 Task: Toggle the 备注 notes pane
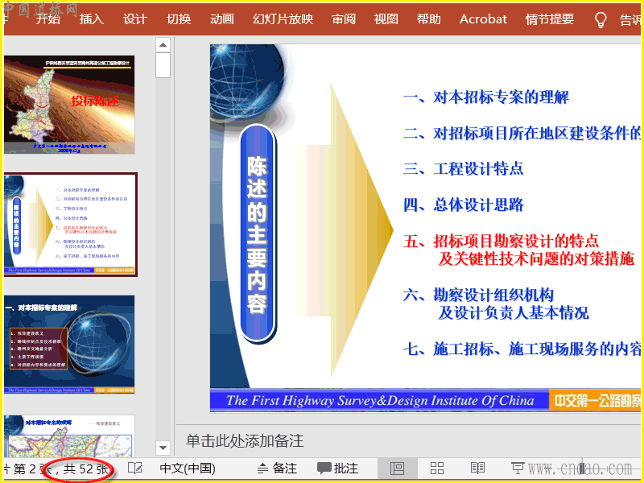pyautogui.click(x=277, y=469)
